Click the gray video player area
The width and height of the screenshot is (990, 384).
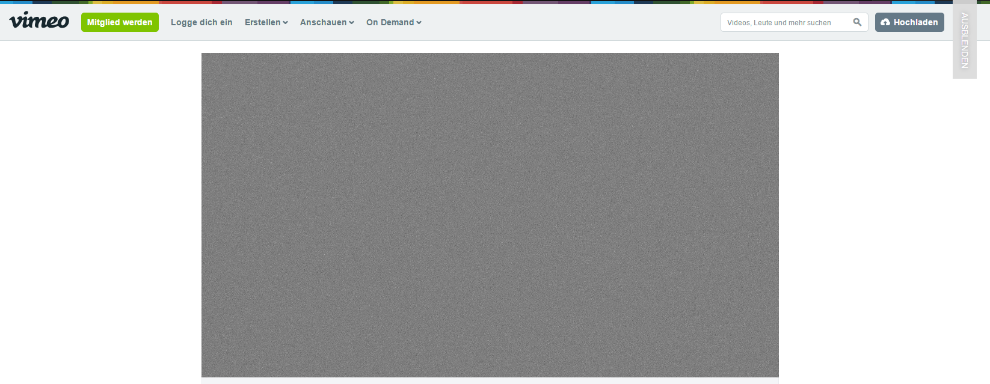(490, 215)
